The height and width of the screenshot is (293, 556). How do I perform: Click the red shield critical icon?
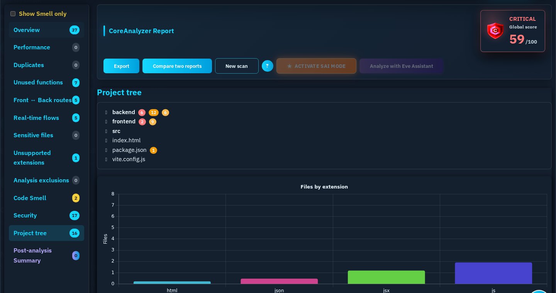[495, 31]
